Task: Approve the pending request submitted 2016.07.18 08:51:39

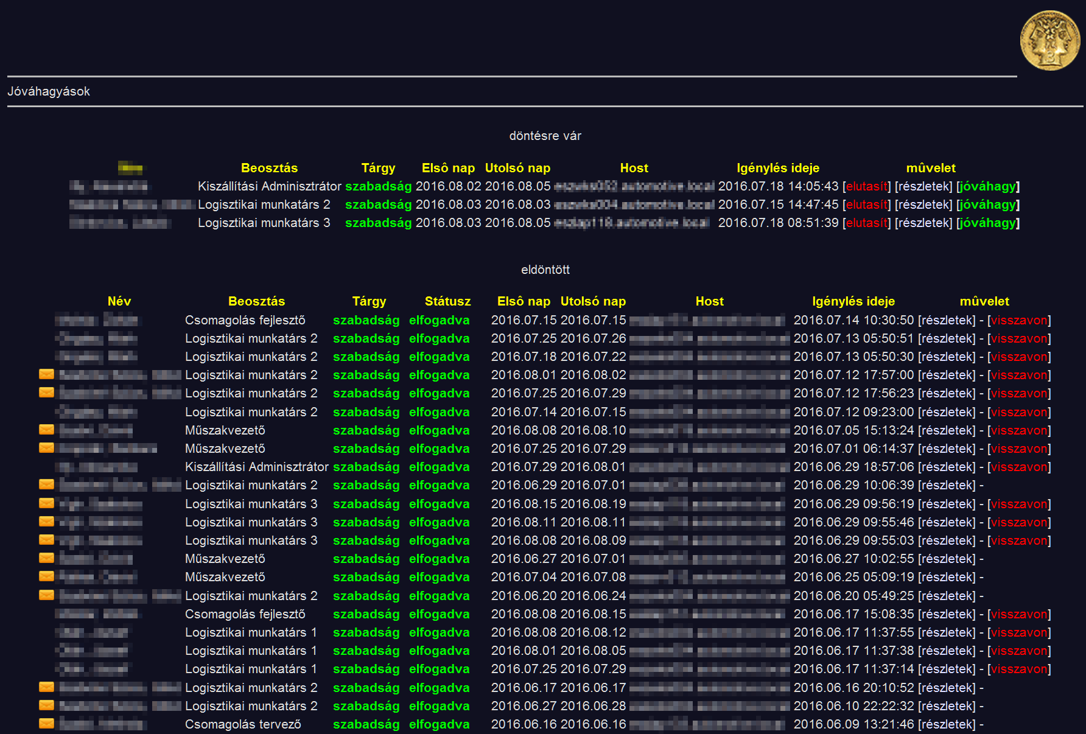Action: 987,223
